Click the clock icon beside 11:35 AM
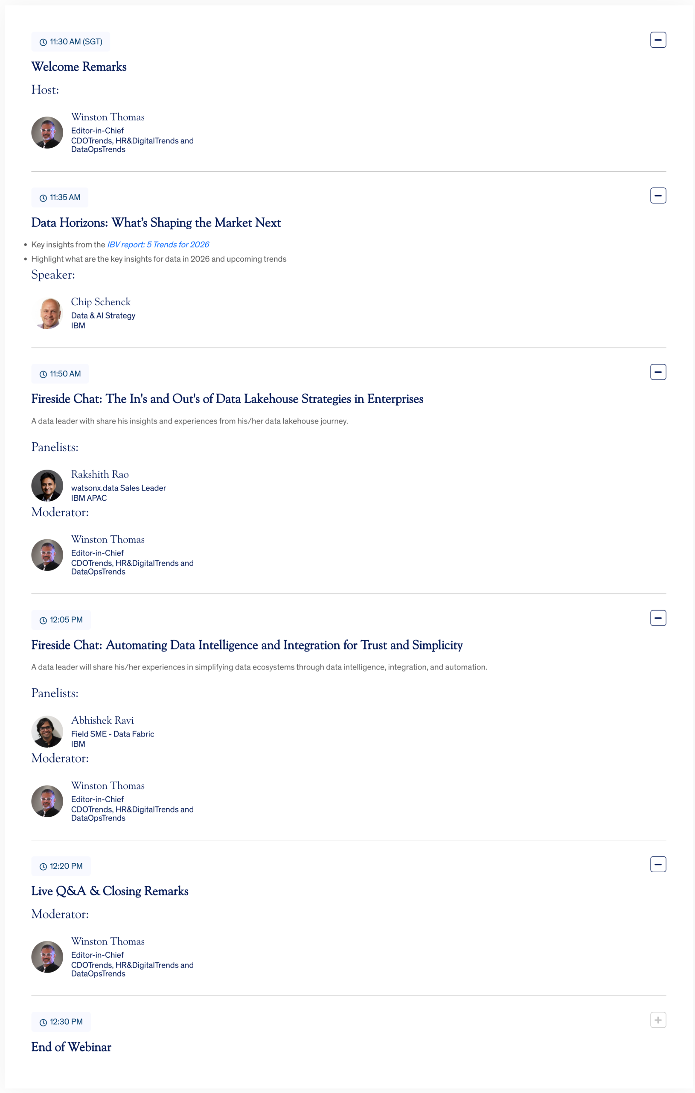 [43, 198]
